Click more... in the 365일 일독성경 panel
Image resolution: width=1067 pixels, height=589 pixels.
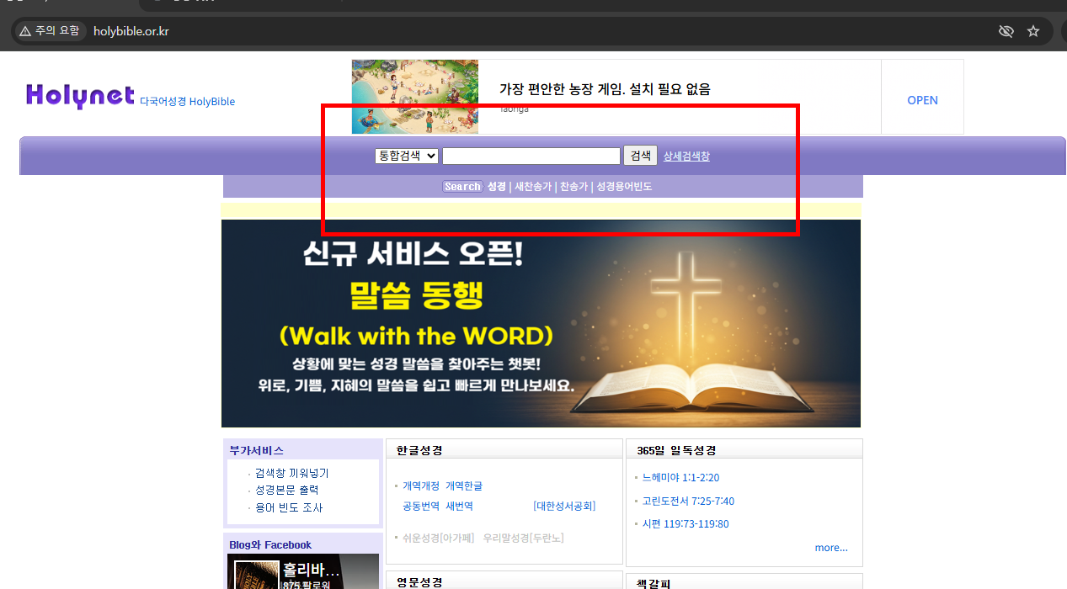(831, 547)
